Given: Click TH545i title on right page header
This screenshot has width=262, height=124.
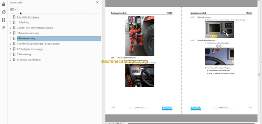Looking at the screenshot, I should [249, 13].
